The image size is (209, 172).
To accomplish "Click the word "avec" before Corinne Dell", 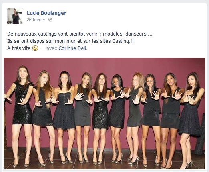I will (52, 48).
